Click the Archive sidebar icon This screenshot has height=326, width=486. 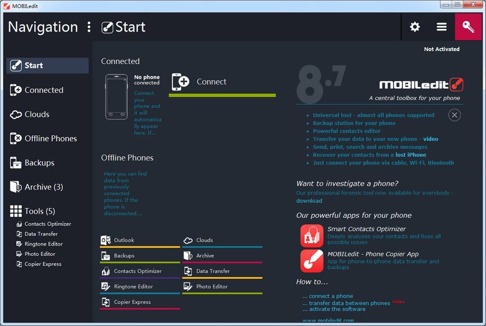click(16, 187)
